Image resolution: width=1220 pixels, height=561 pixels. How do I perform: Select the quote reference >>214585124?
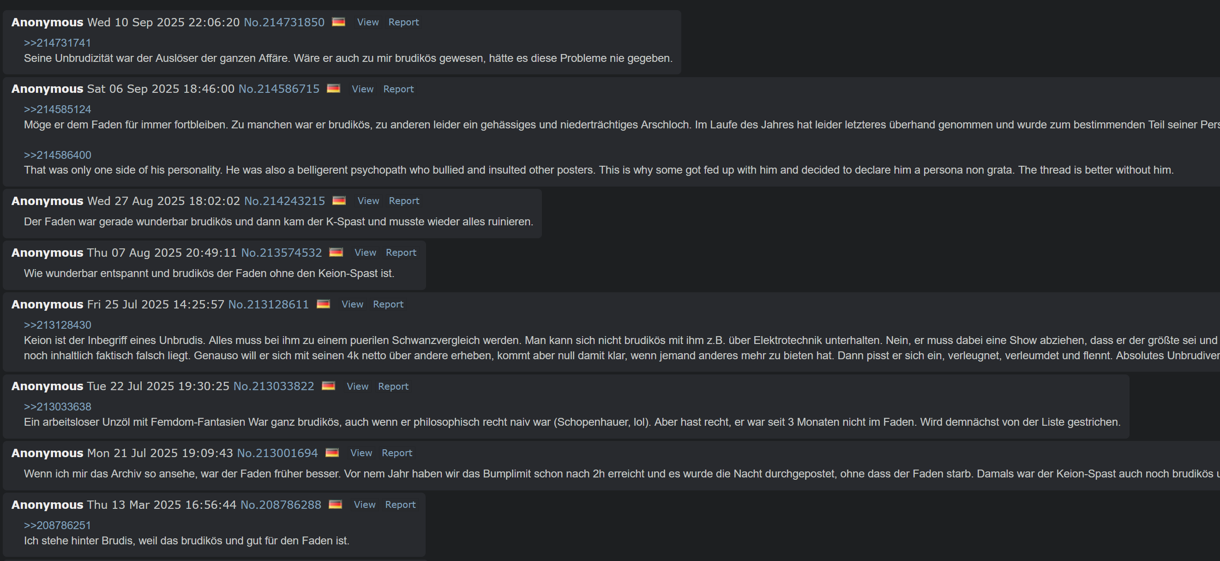[x=57, y=109]
